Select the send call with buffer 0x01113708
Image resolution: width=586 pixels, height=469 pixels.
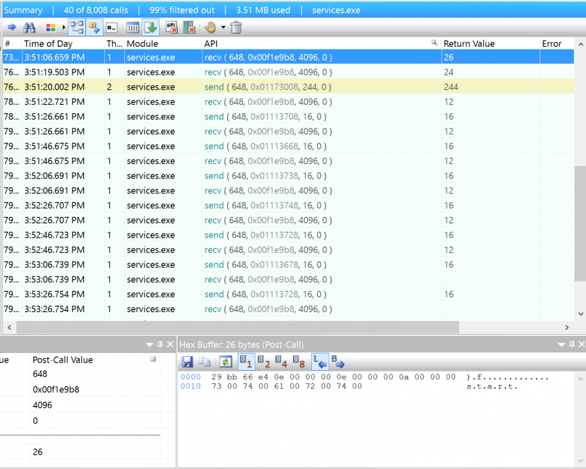pyautogui.click(x=288, y=117)
